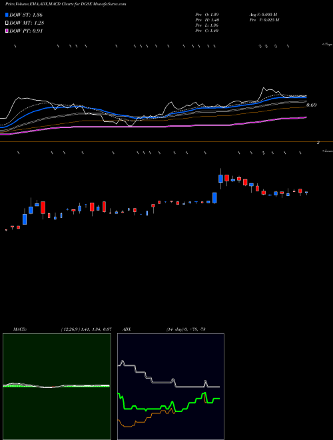This screenshot has width=333, height=440.
Task: Open the green MACD indicator chart panel
Action: [57, 387]
